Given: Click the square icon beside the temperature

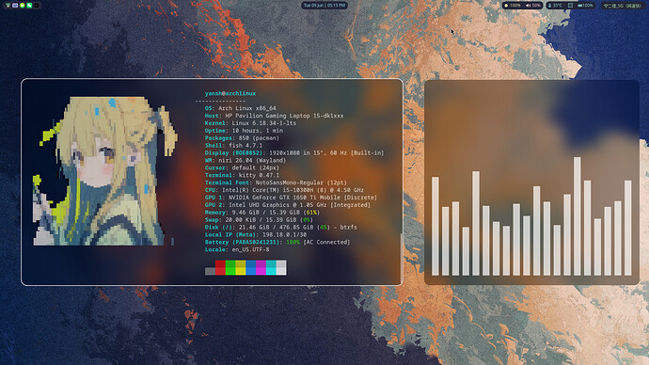Looking at the screenshot, I should click(570, 6).
